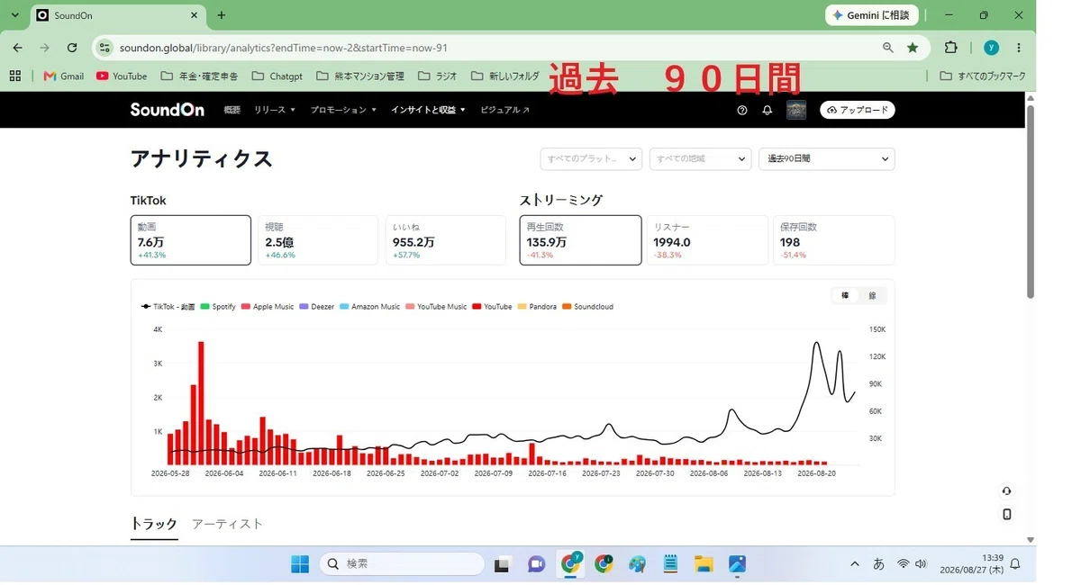This screenshot has height=585, width=1081.
Task: Open the help question mark icon
Action: pos(742,110)
